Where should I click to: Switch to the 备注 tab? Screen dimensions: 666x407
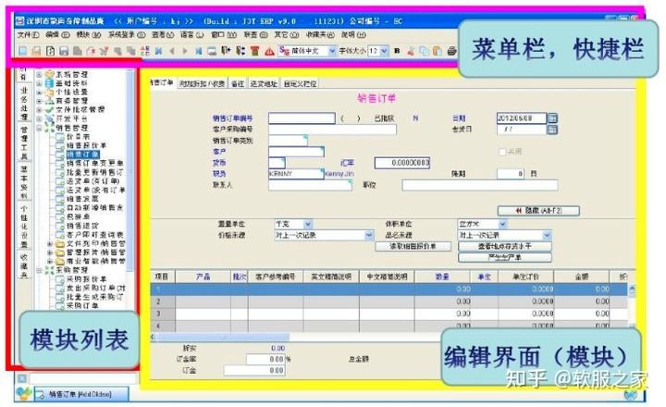[238, 83]
